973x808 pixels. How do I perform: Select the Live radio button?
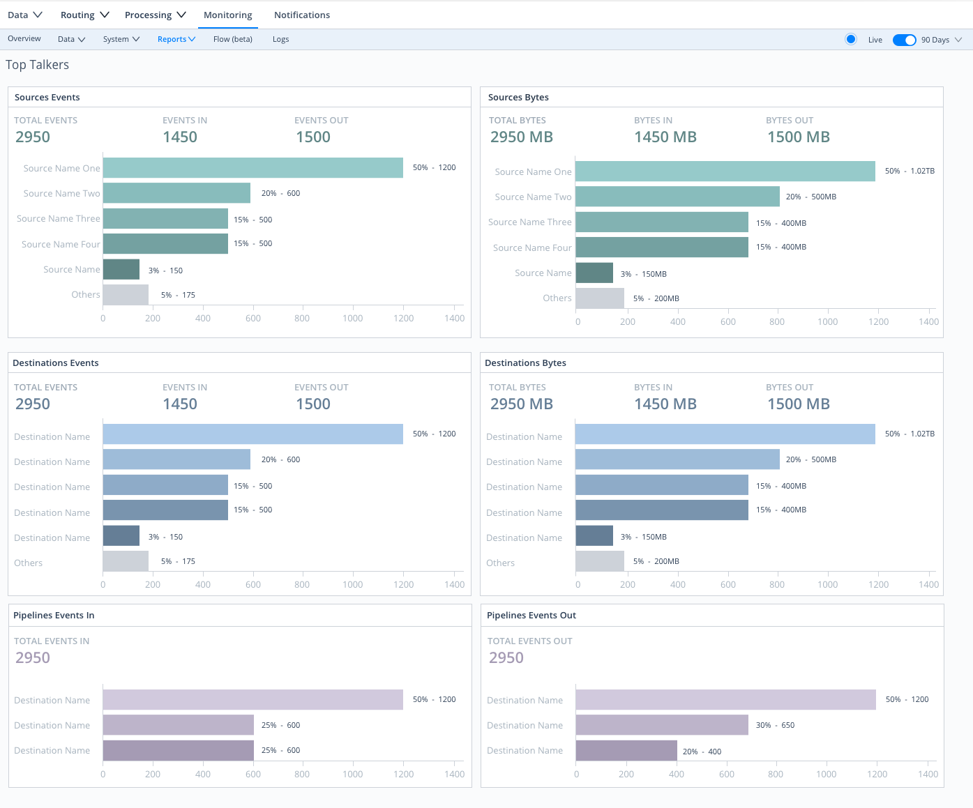(x=850, y=39)
